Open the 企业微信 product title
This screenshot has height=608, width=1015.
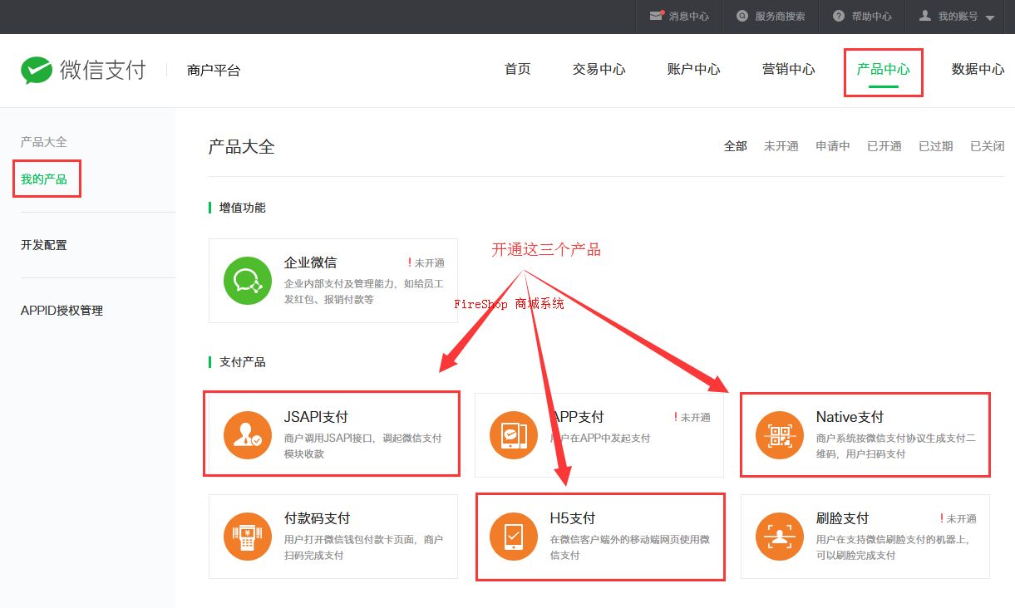(x=311, y=262)
